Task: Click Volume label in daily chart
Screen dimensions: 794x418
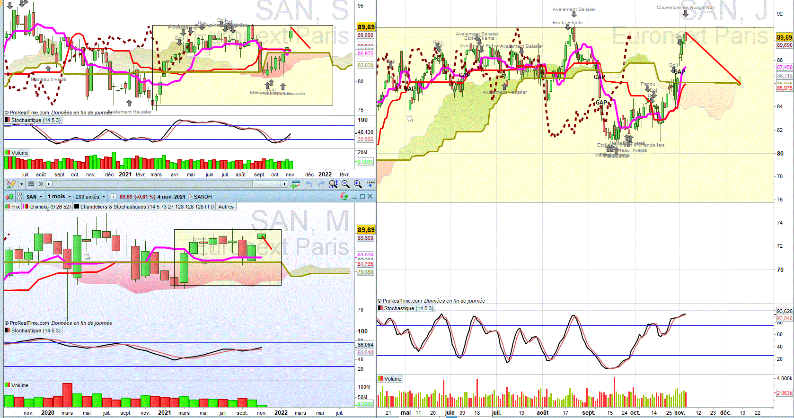Action: pyautogui.click(x=390, y=379)
